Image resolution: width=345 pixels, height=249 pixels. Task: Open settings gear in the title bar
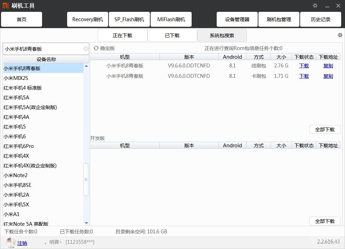pos(315,6)
